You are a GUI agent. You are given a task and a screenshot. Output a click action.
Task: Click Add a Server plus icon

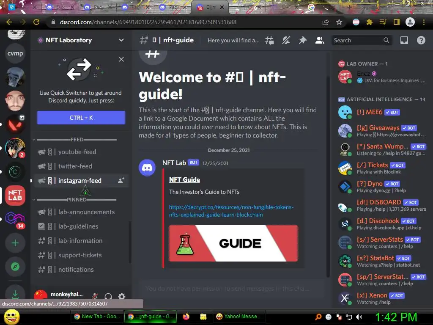pyautogui.click(x=15, y=243)
